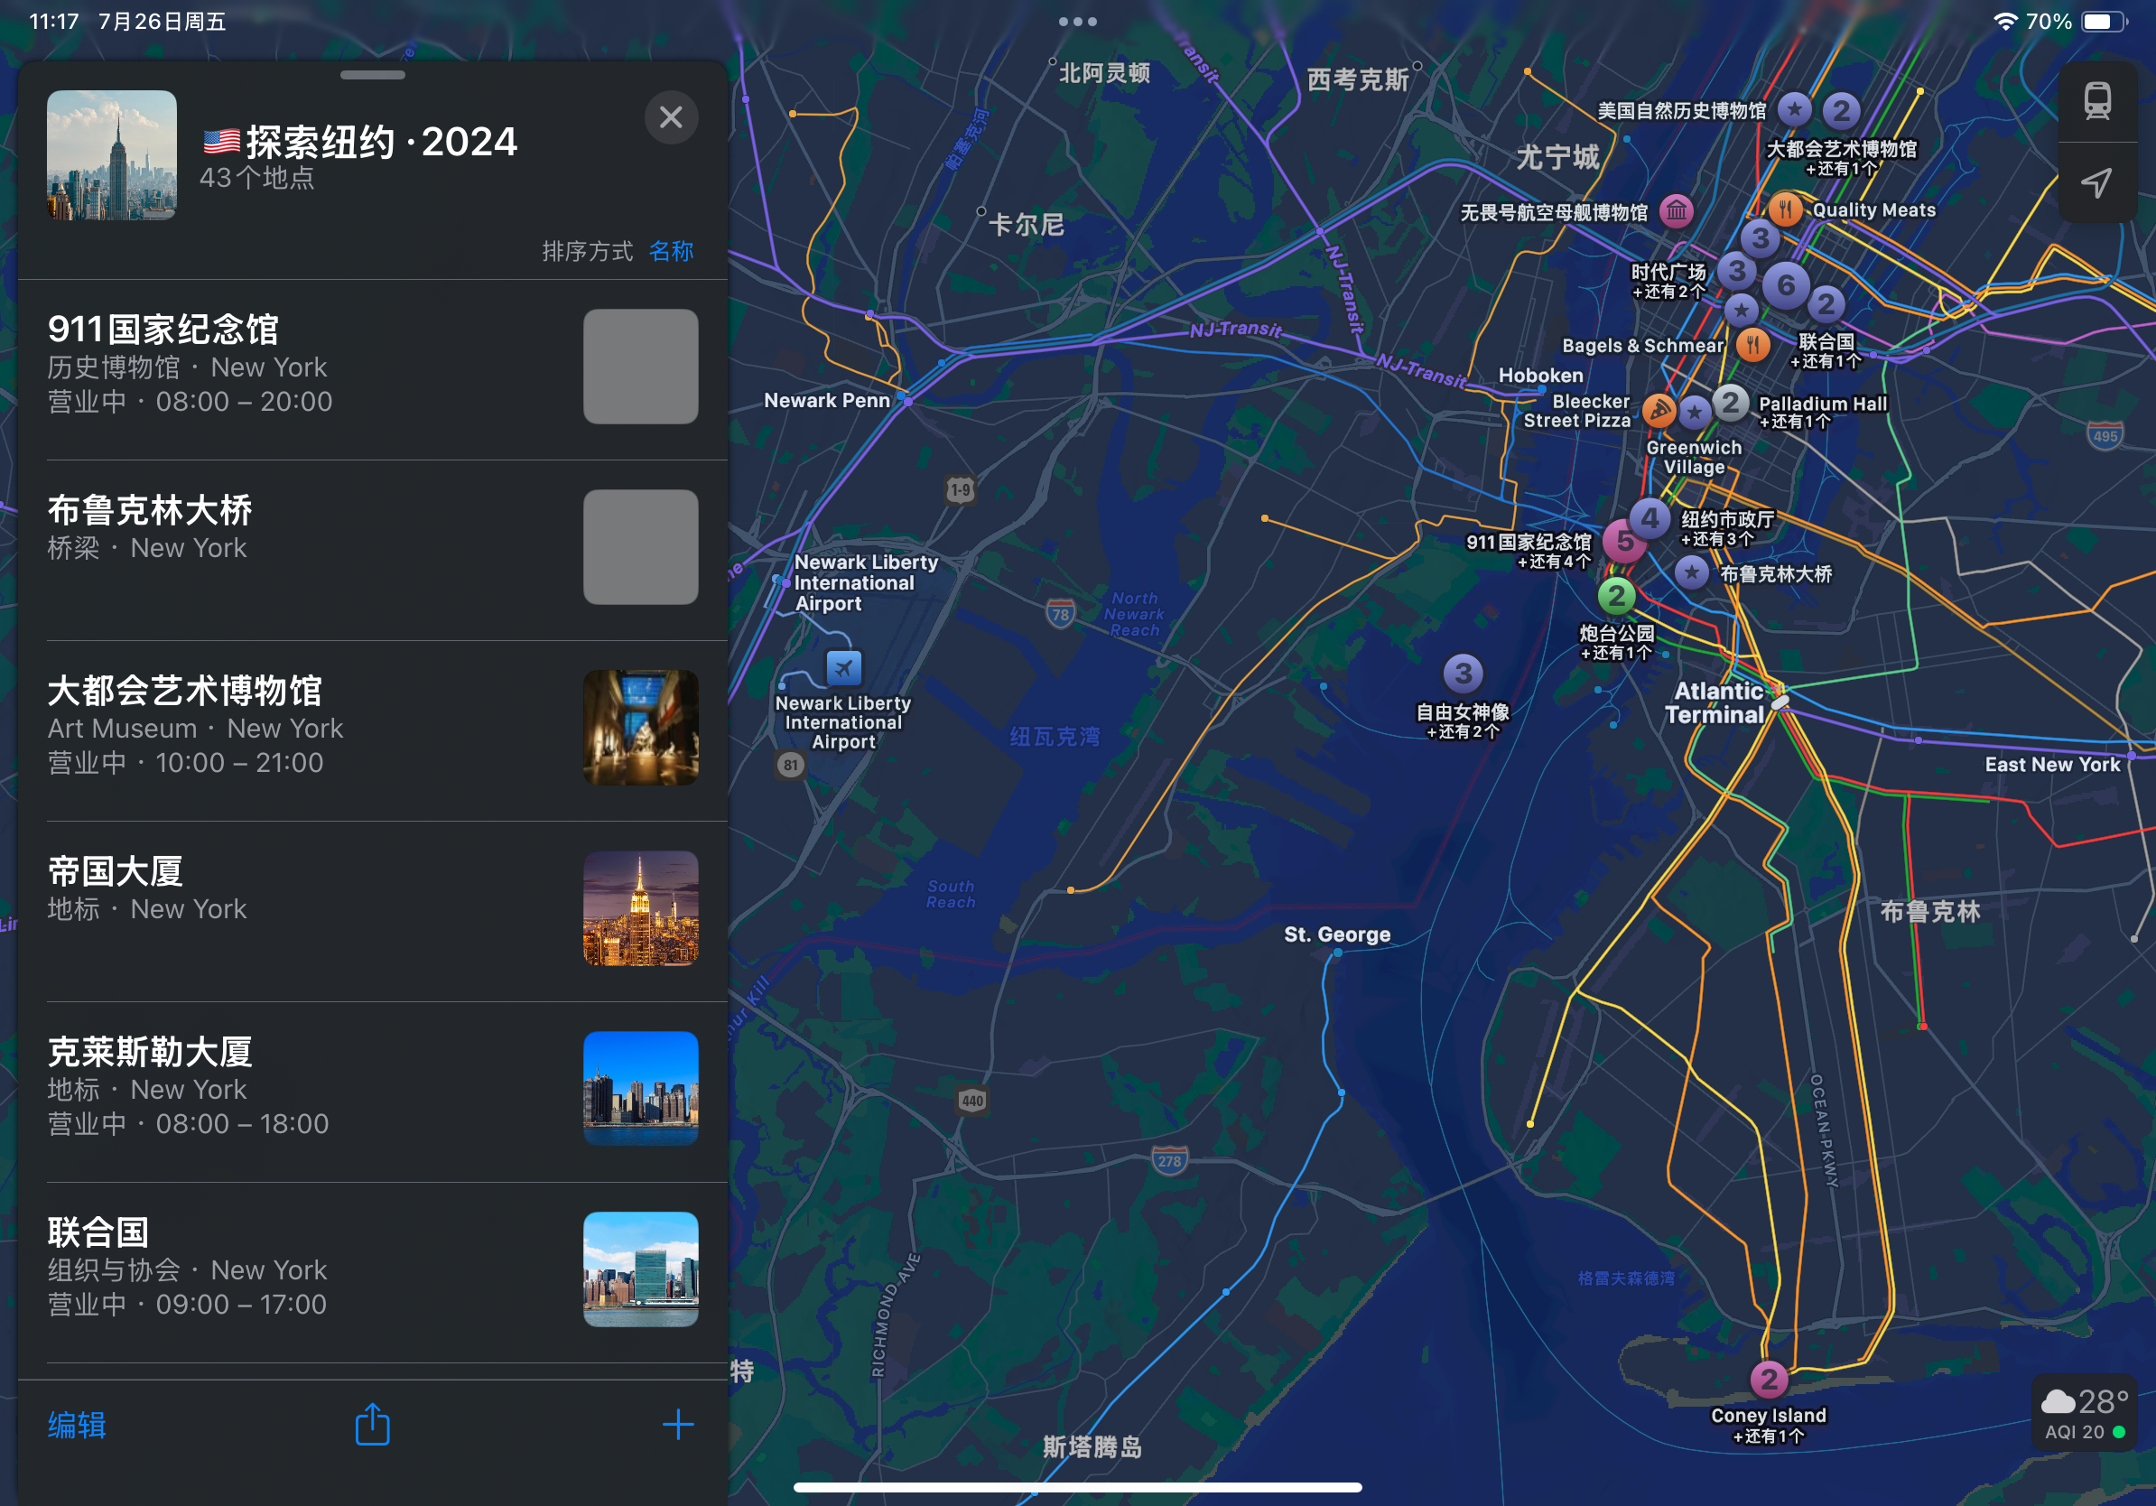Check the battery status indicator
2156x1506 pixels.
pyautogui.click(x=2105, y=21)
